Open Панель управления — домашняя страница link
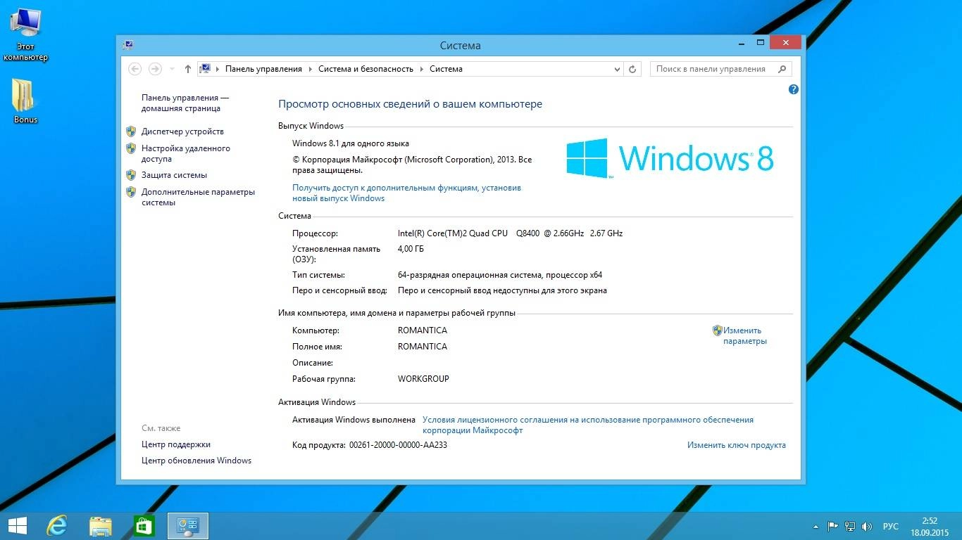 click(185, 103)
